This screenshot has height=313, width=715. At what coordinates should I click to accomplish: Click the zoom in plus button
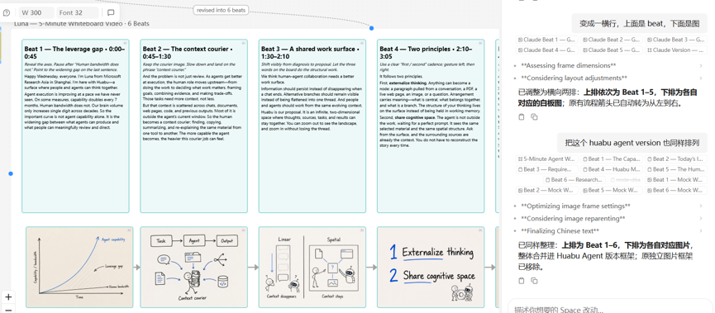8,297
